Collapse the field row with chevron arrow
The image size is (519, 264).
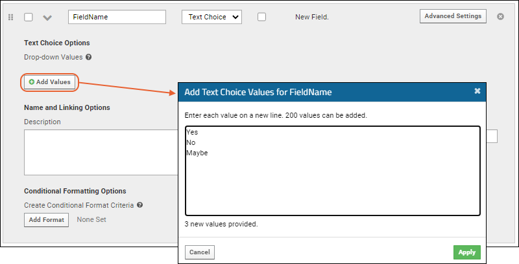(x=47, y=18)
